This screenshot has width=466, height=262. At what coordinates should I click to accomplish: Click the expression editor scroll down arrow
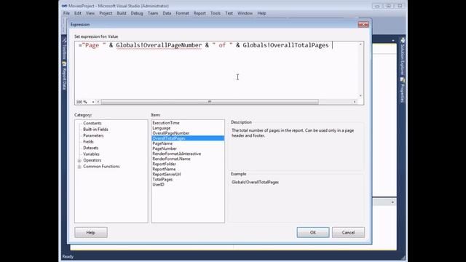360,96
